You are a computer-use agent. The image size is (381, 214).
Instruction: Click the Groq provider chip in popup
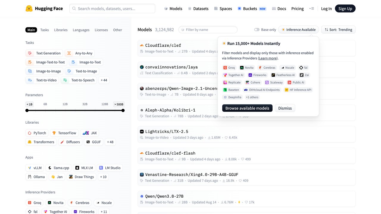[x=229, y=67]
